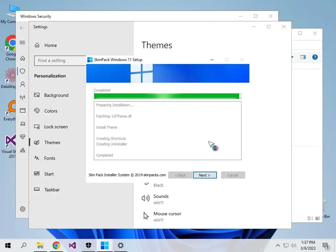Viewport: 336px width, 252px height.
Task: Open Google Chrome from taskbar
Action: coord(56,245)
